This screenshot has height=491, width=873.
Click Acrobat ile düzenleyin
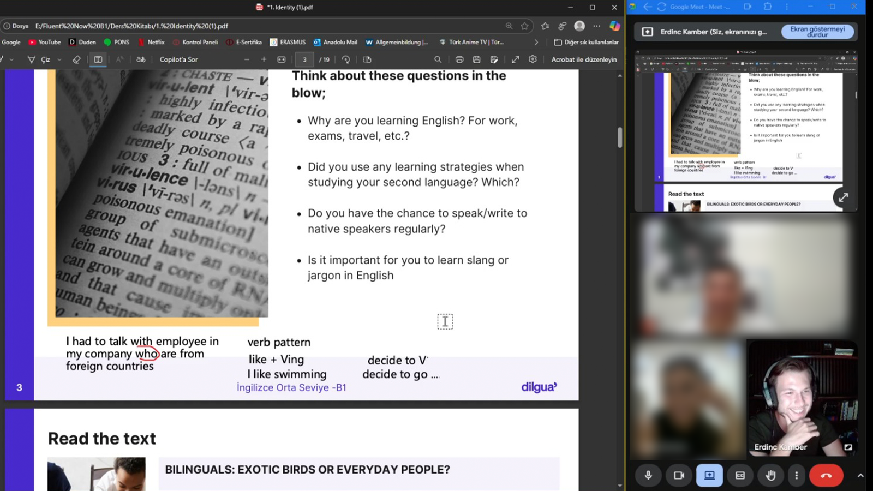584,59
